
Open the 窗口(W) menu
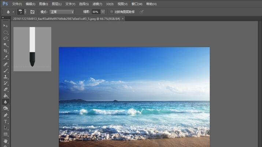coord(137,4)
